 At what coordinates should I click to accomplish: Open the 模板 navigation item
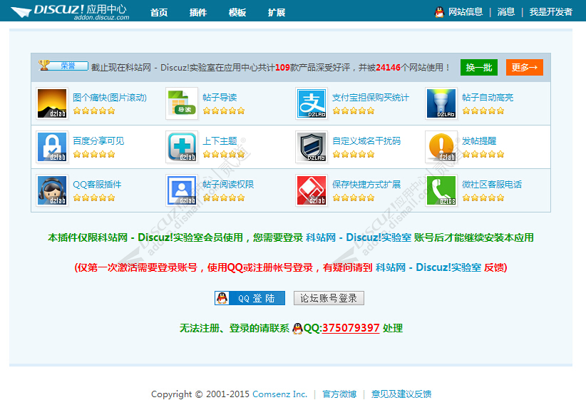pyautogui.click(x=237, y=13)
